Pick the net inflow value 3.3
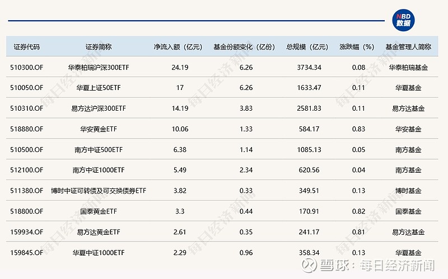Image resolution: width=448 pixels, height=279 pixels. coord(180,211)
